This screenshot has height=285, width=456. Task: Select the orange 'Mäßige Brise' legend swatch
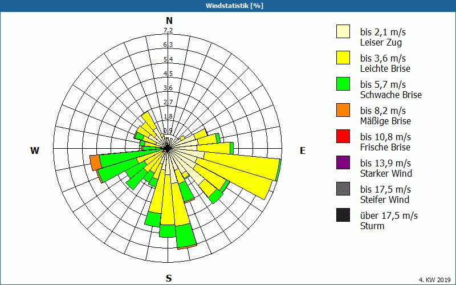point(343,110)
